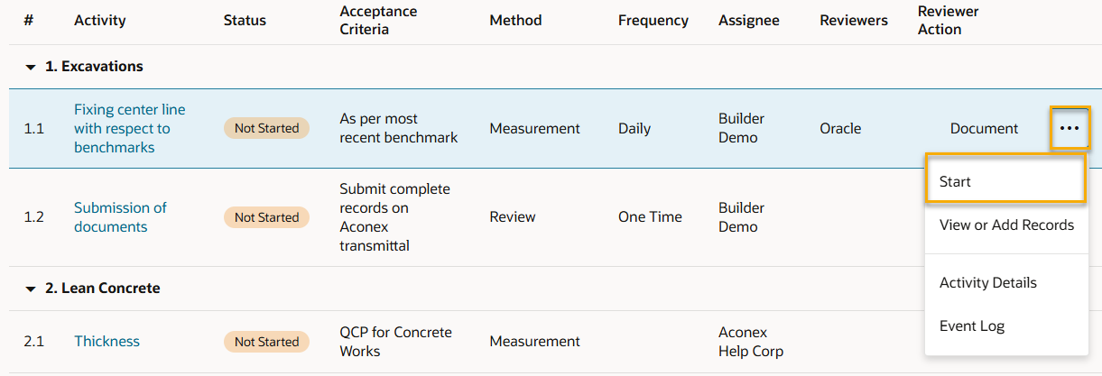The image size is (1102, 376).
Task: Click the Status column header
Action: pos(245,20)
